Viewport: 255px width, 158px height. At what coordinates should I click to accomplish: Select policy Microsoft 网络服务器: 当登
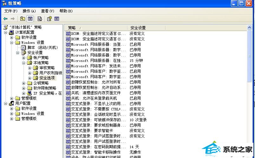pyautogui.click(x=98, y=44)
